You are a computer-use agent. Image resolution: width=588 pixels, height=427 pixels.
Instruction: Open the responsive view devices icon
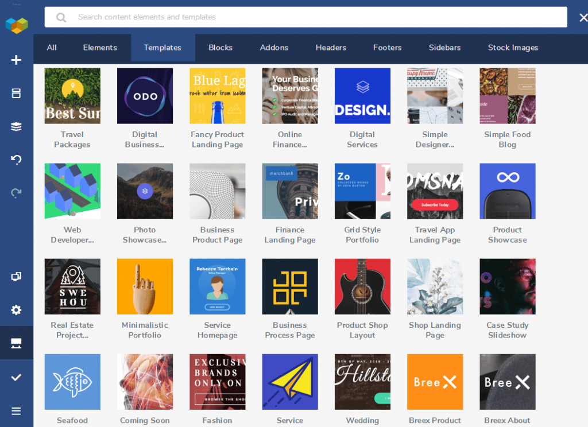click(16, 277)
